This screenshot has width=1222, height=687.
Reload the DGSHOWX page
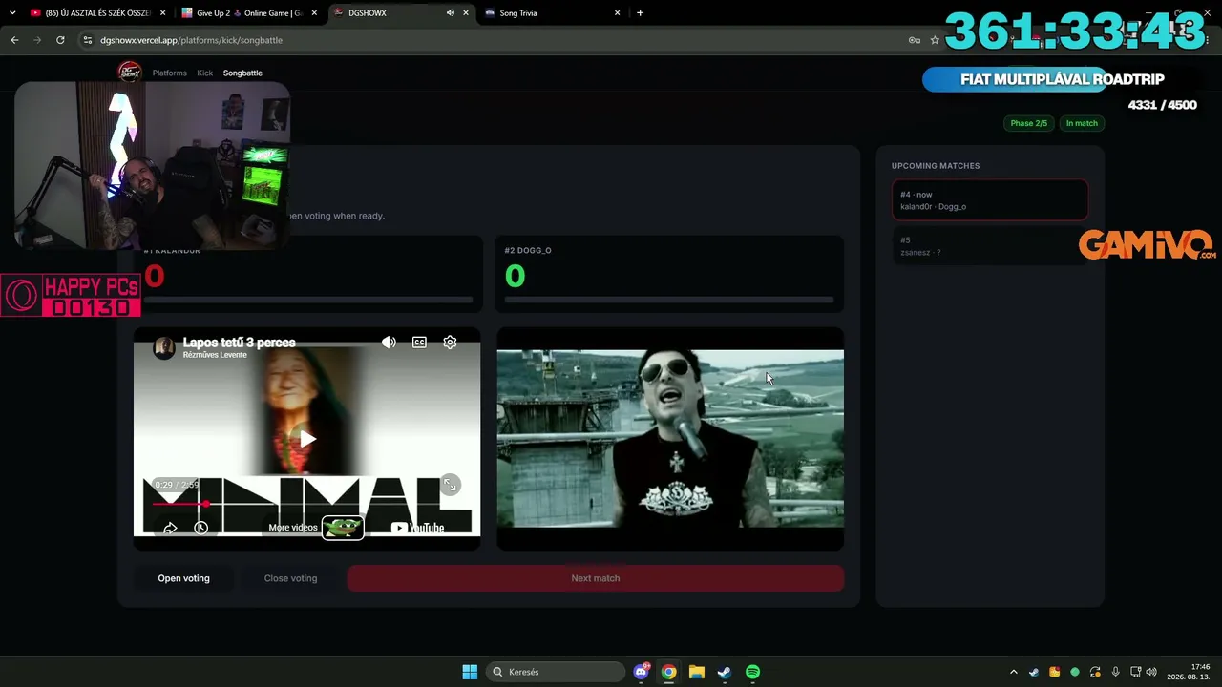[60, 40]
